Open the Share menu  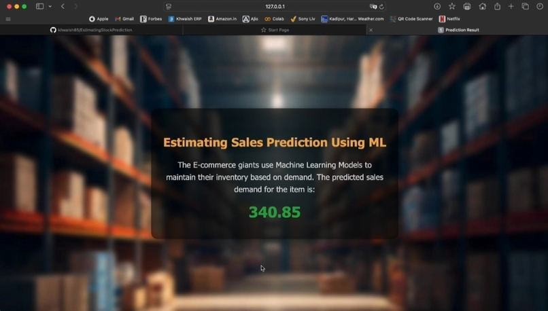(x=497, y=6)
